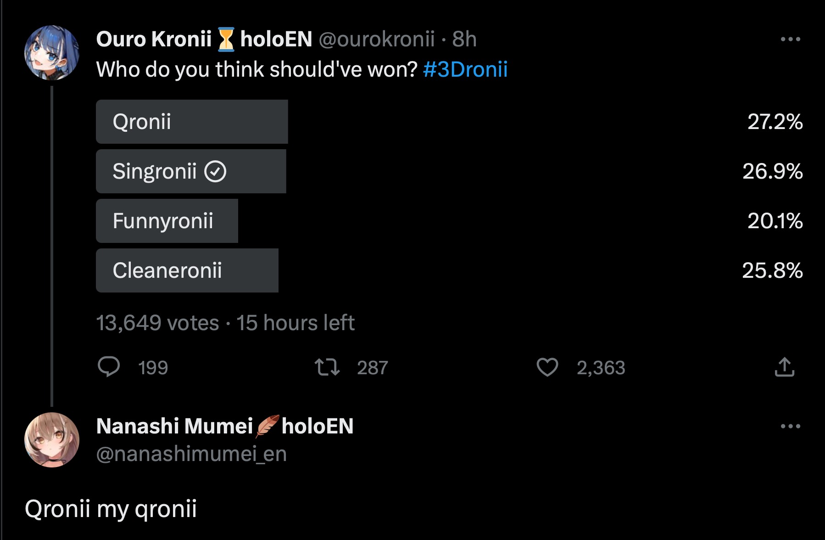This screenshot has width=825, height=540.
Task: Click the @nanashimumei_en handle
Action: [x=191, y=454]
